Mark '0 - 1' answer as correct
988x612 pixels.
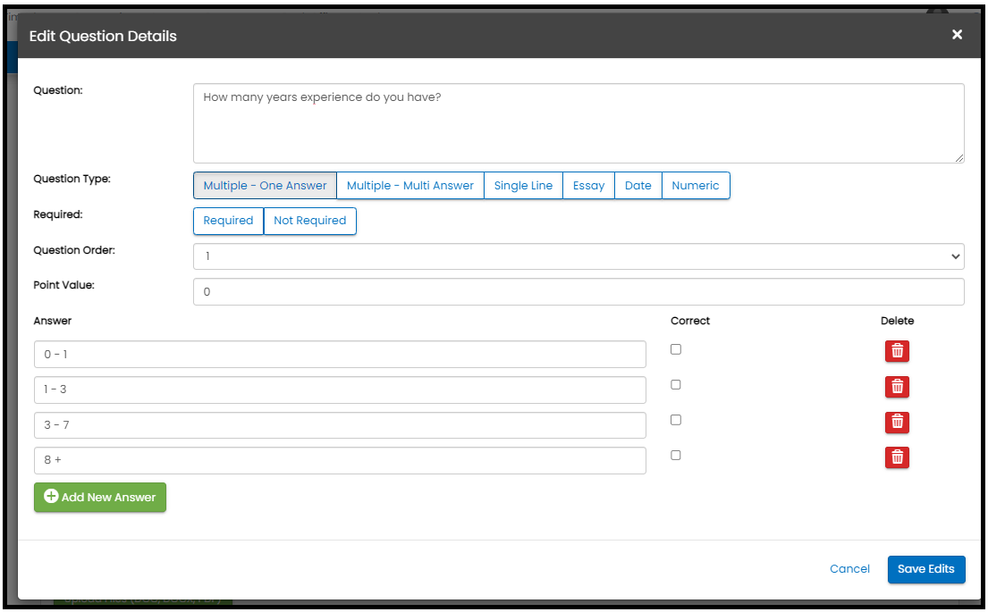point(676,349)
